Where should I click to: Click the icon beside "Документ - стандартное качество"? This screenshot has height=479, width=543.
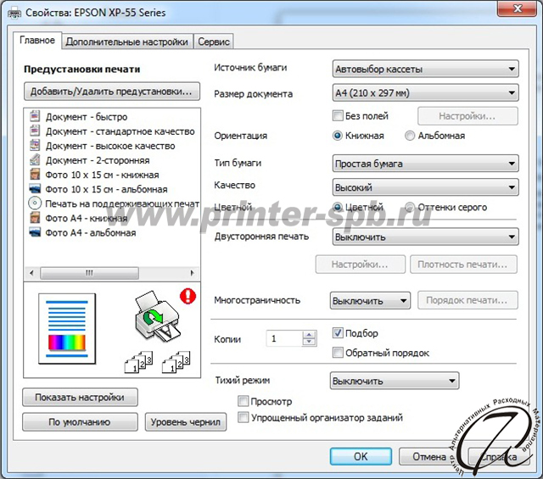coord(35,131)
